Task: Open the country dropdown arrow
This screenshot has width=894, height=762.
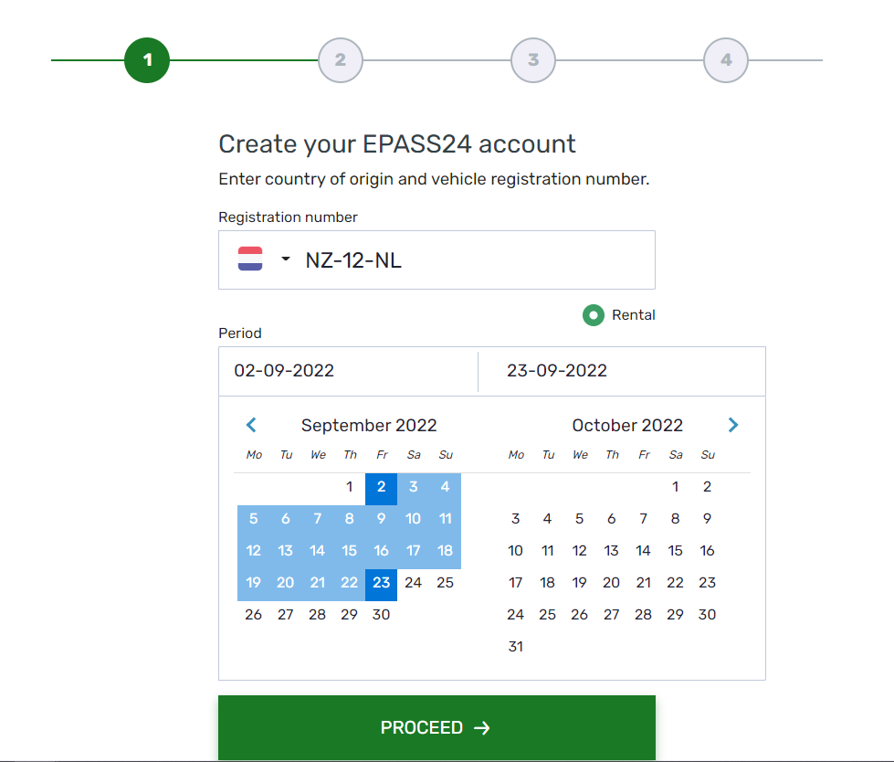Action: pyautogui.click(x=286, y=259)
